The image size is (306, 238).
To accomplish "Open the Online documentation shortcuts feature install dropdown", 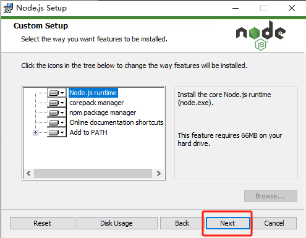I will [57, 122].
